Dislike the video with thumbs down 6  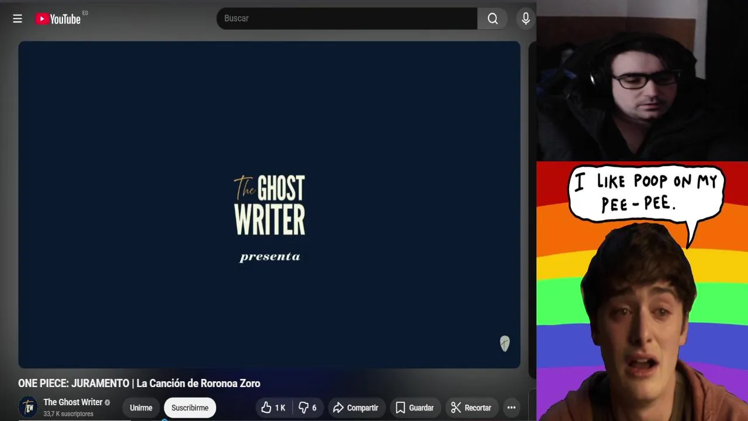coord(308,408)
